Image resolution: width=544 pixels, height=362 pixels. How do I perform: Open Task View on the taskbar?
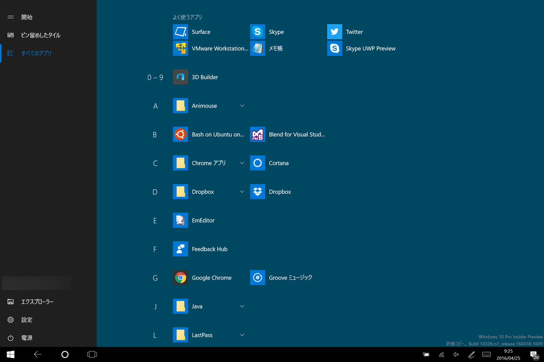click(92, 354)
